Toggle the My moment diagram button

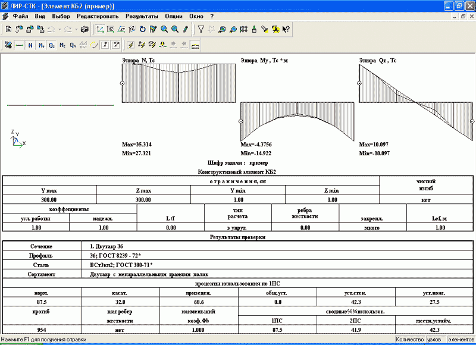coord(41,45)
